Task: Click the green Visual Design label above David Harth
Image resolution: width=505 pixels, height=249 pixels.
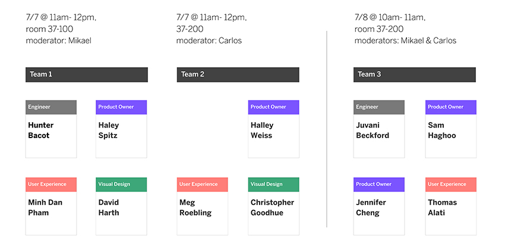Action: point(121,184)
